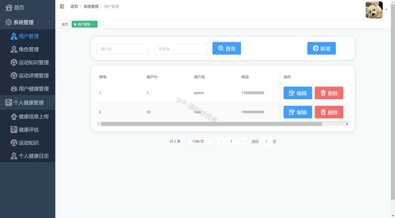395x218 pixels.
Task: Click the home icon beside 首页 in sidebar
Action: (x=9, y=8)
